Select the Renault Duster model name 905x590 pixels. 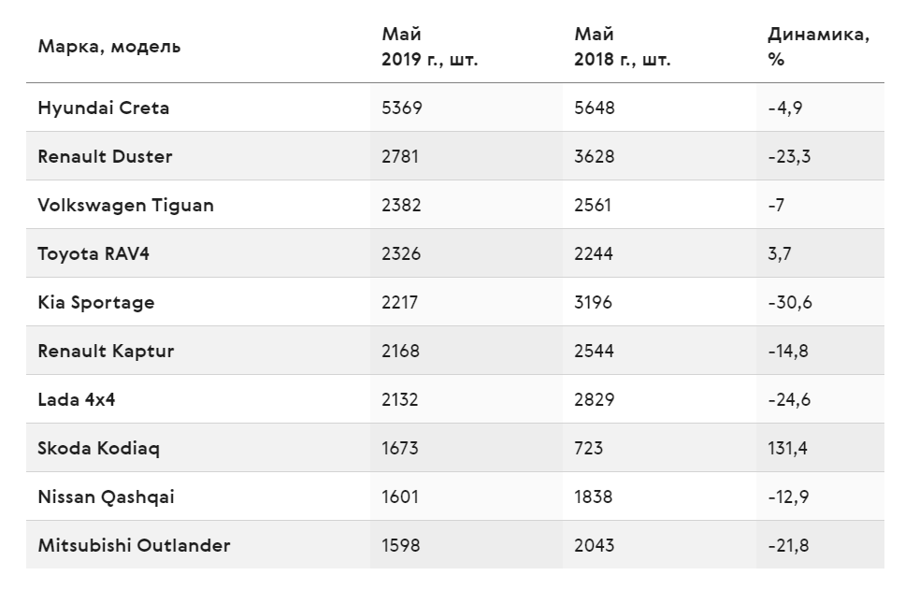(x=105, y=156)
